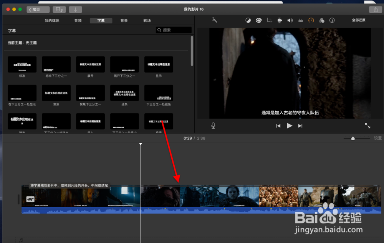Open the speed speedometer icon
Screen dimensions: 384x243
(x=311, y=20)
